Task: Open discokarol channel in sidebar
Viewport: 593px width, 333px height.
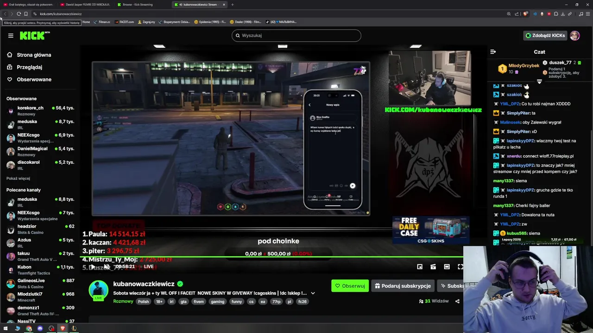Action: [40, 165]
